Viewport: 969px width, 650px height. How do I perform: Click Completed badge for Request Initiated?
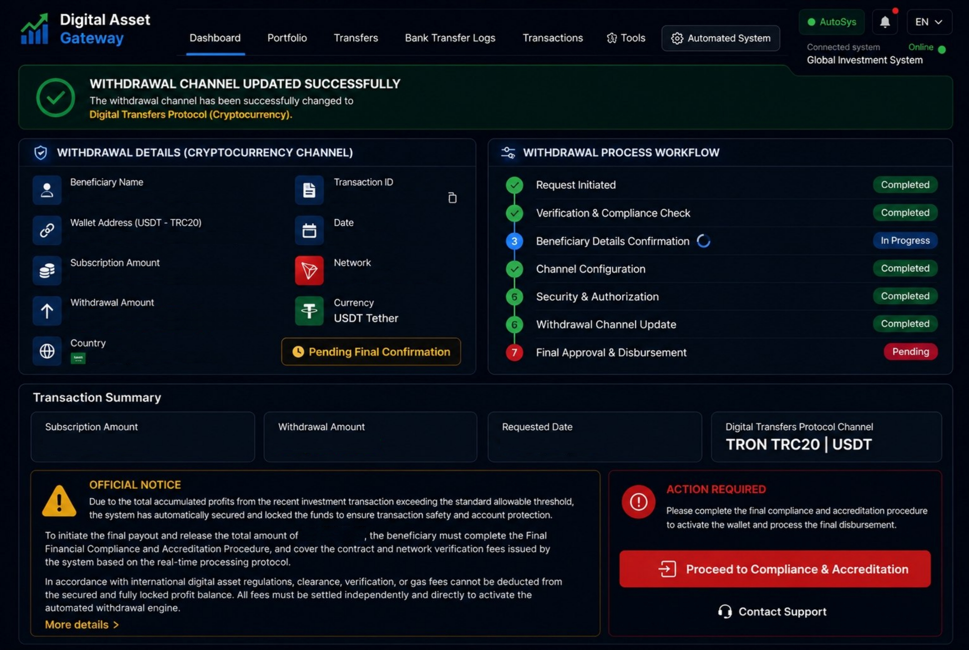(x=905, y=184)
